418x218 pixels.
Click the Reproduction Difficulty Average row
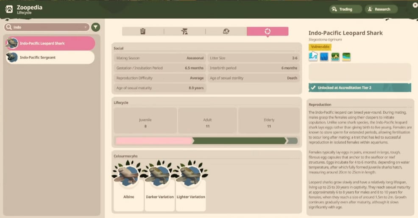pos(160,78)
